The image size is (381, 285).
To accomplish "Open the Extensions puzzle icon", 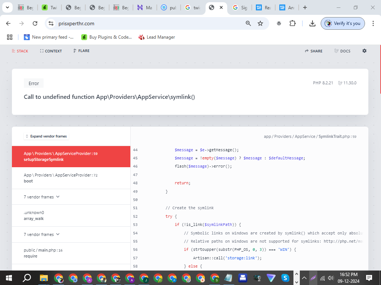I will coord(293,23).
